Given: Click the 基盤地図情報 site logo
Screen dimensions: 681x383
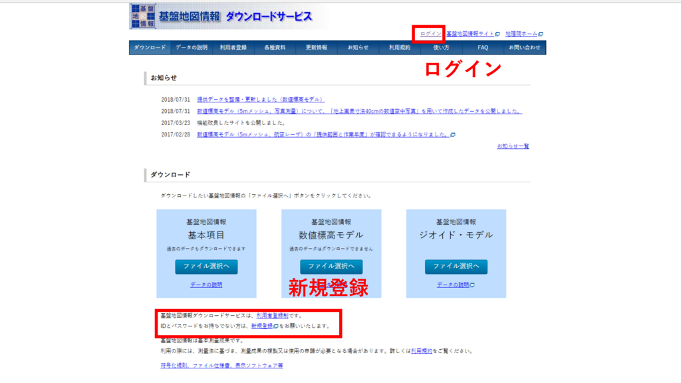Looking at the screenshot, I should click(x=221, y=16).
